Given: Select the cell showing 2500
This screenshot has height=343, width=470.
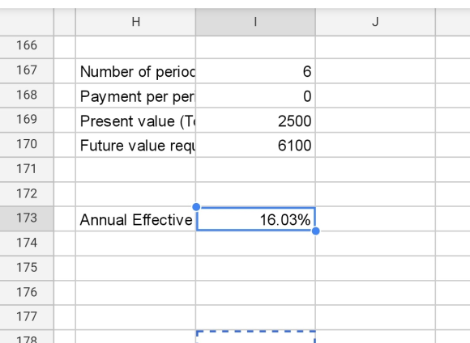Looking at the screenshot, I should (x=255, y=121).
